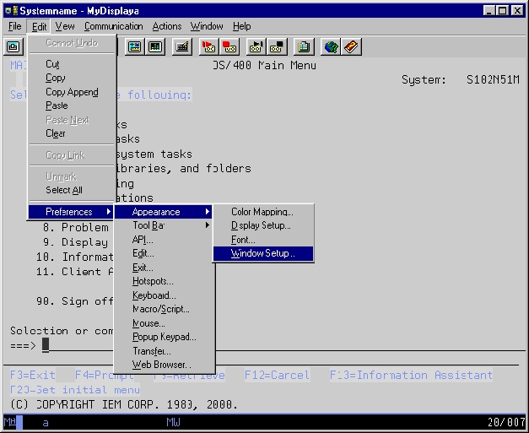The height and width of the screenshot is (433, 529).
Task: Choose Cut from the Edit menu
Action: (x=72, y=64)
